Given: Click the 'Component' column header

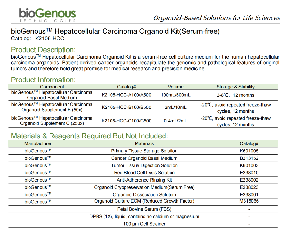Looking at the screenshot, I should pyautogui.click(x=52, y=87).
